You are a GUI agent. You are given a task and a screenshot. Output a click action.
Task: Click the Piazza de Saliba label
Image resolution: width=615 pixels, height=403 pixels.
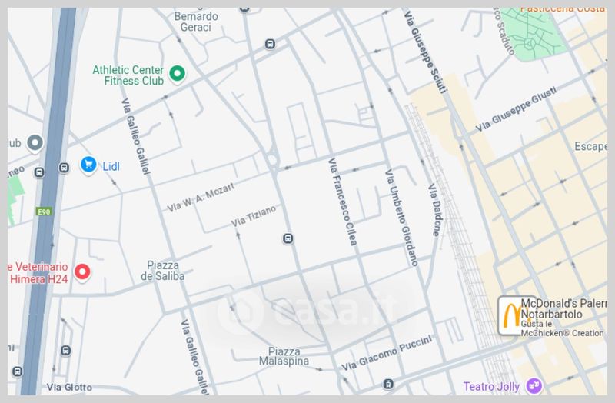(x=163, y=271)
